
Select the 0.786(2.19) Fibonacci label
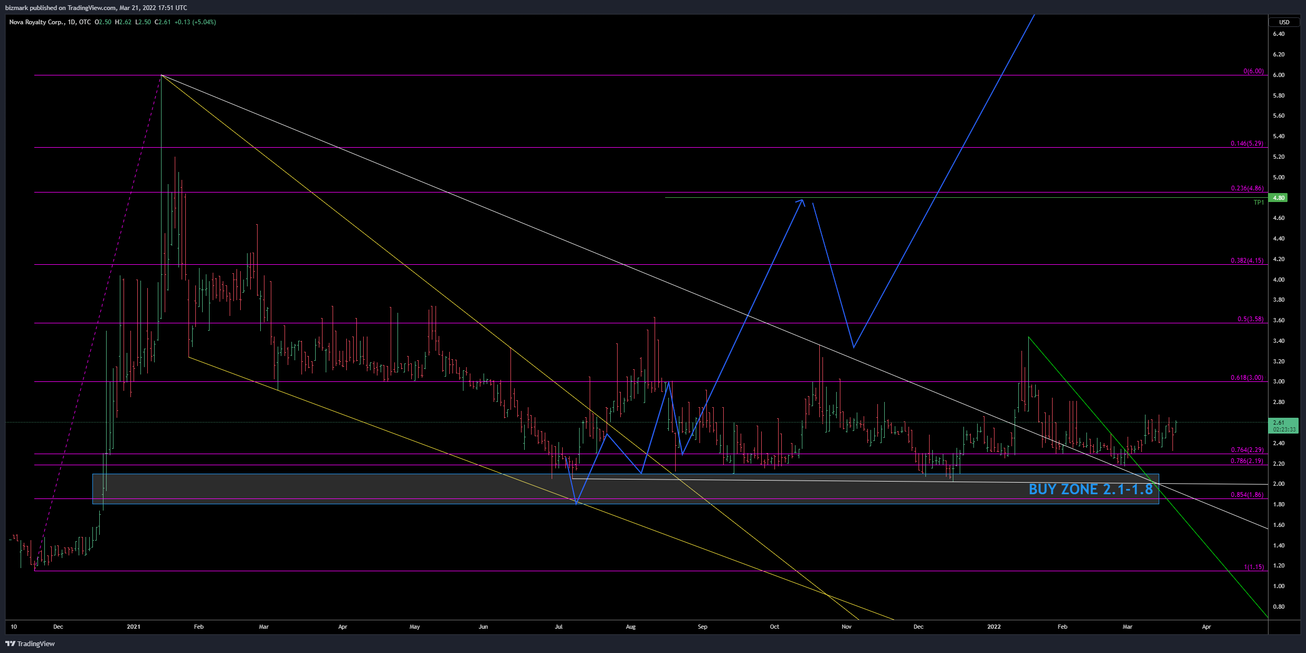[x=1247, y=461]
